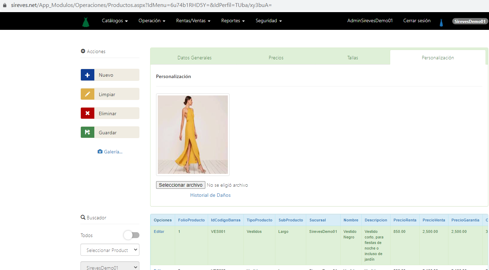
Task: Open the Historial de Daños link
Action: click(210, 195)
